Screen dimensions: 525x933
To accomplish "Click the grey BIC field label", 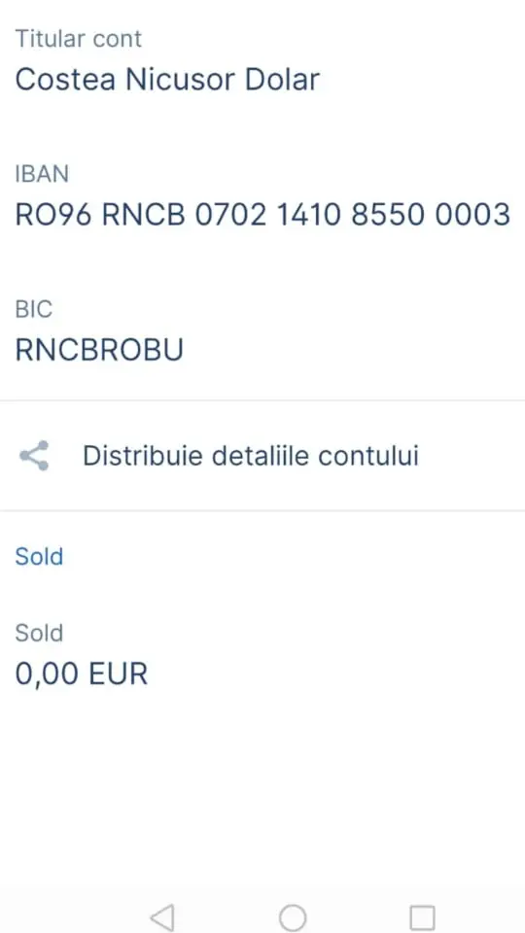I will (33, 309).
